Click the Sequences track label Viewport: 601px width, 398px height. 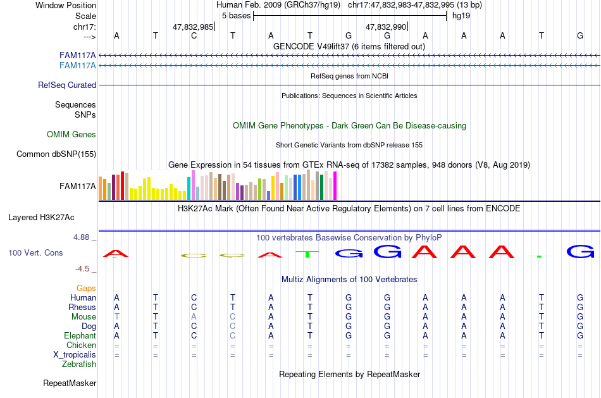coord(75,104)
